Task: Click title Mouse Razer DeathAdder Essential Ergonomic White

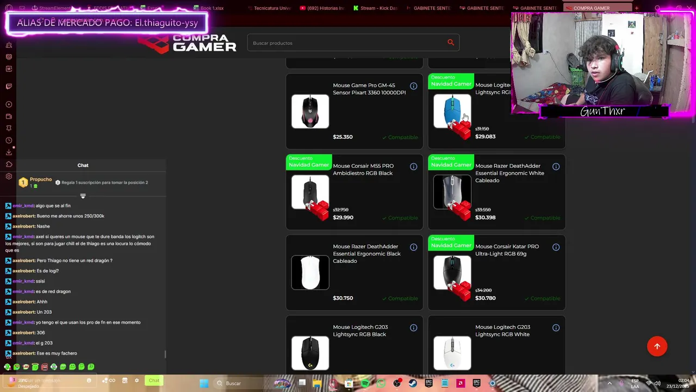Action: click(509, 173)
